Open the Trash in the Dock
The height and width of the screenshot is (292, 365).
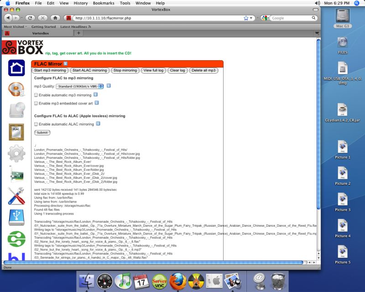(278, 282)
